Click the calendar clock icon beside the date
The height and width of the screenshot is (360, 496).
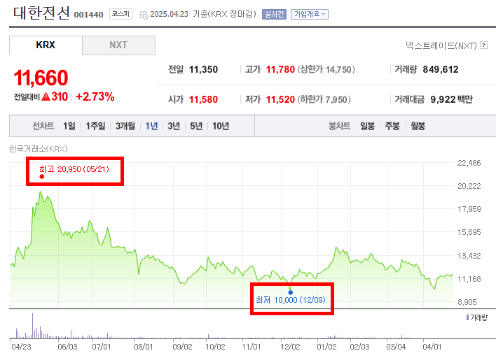pos(144,15)
